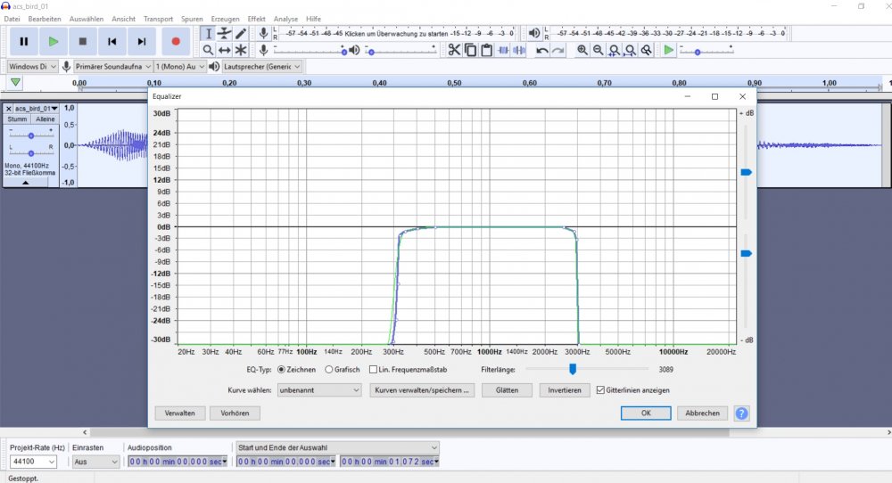Select the Draw pencil tool

pyautogui.click(x=241, y=33)
